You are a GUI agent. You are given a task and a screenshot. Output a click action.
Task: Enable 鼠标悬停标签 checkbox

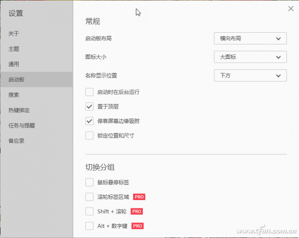coord(89,182)
